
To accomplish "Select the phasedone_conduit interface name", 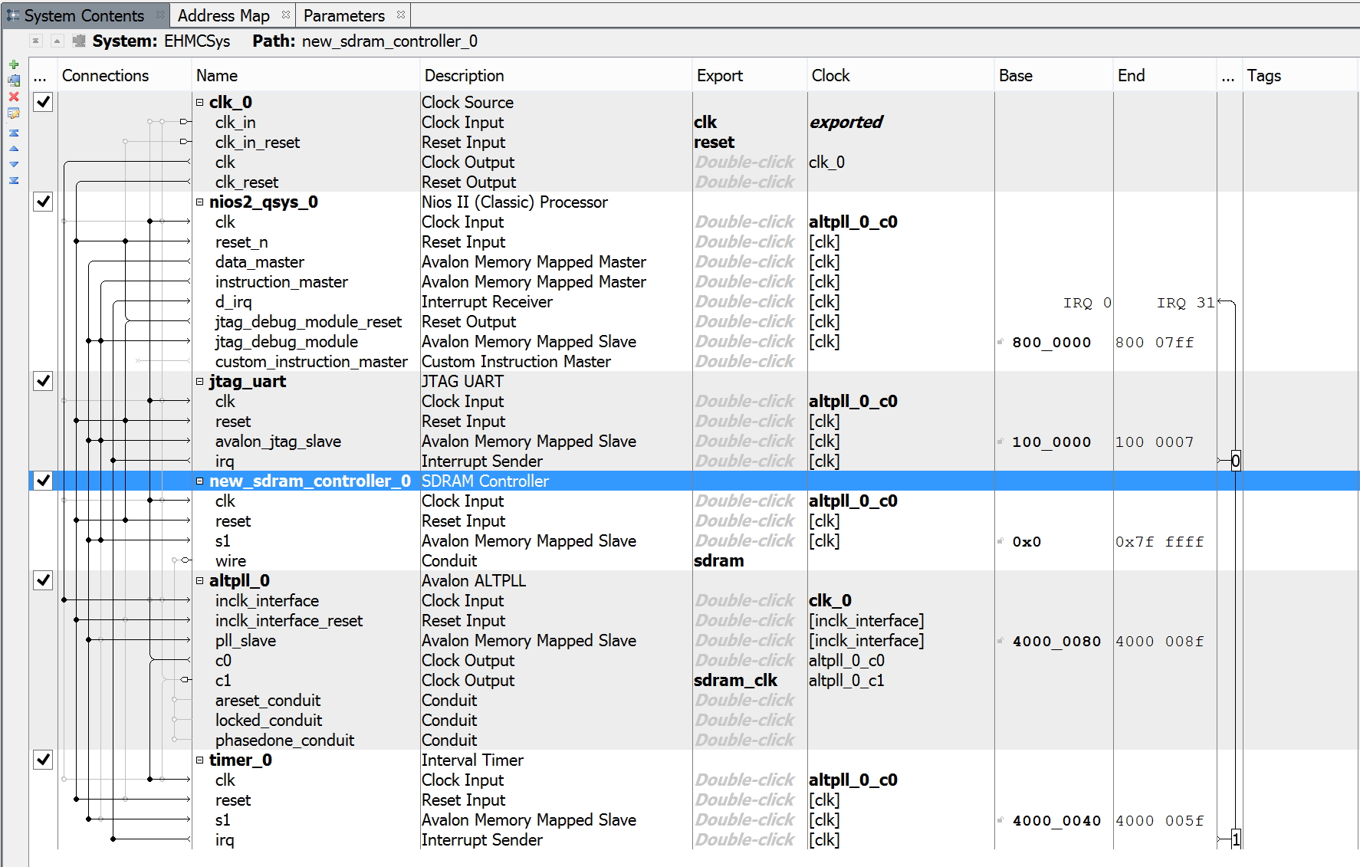I will [284, 740].
